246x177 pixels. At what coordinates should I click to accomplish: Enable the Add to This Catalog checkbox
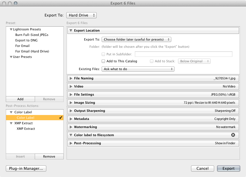click(103, 61)
